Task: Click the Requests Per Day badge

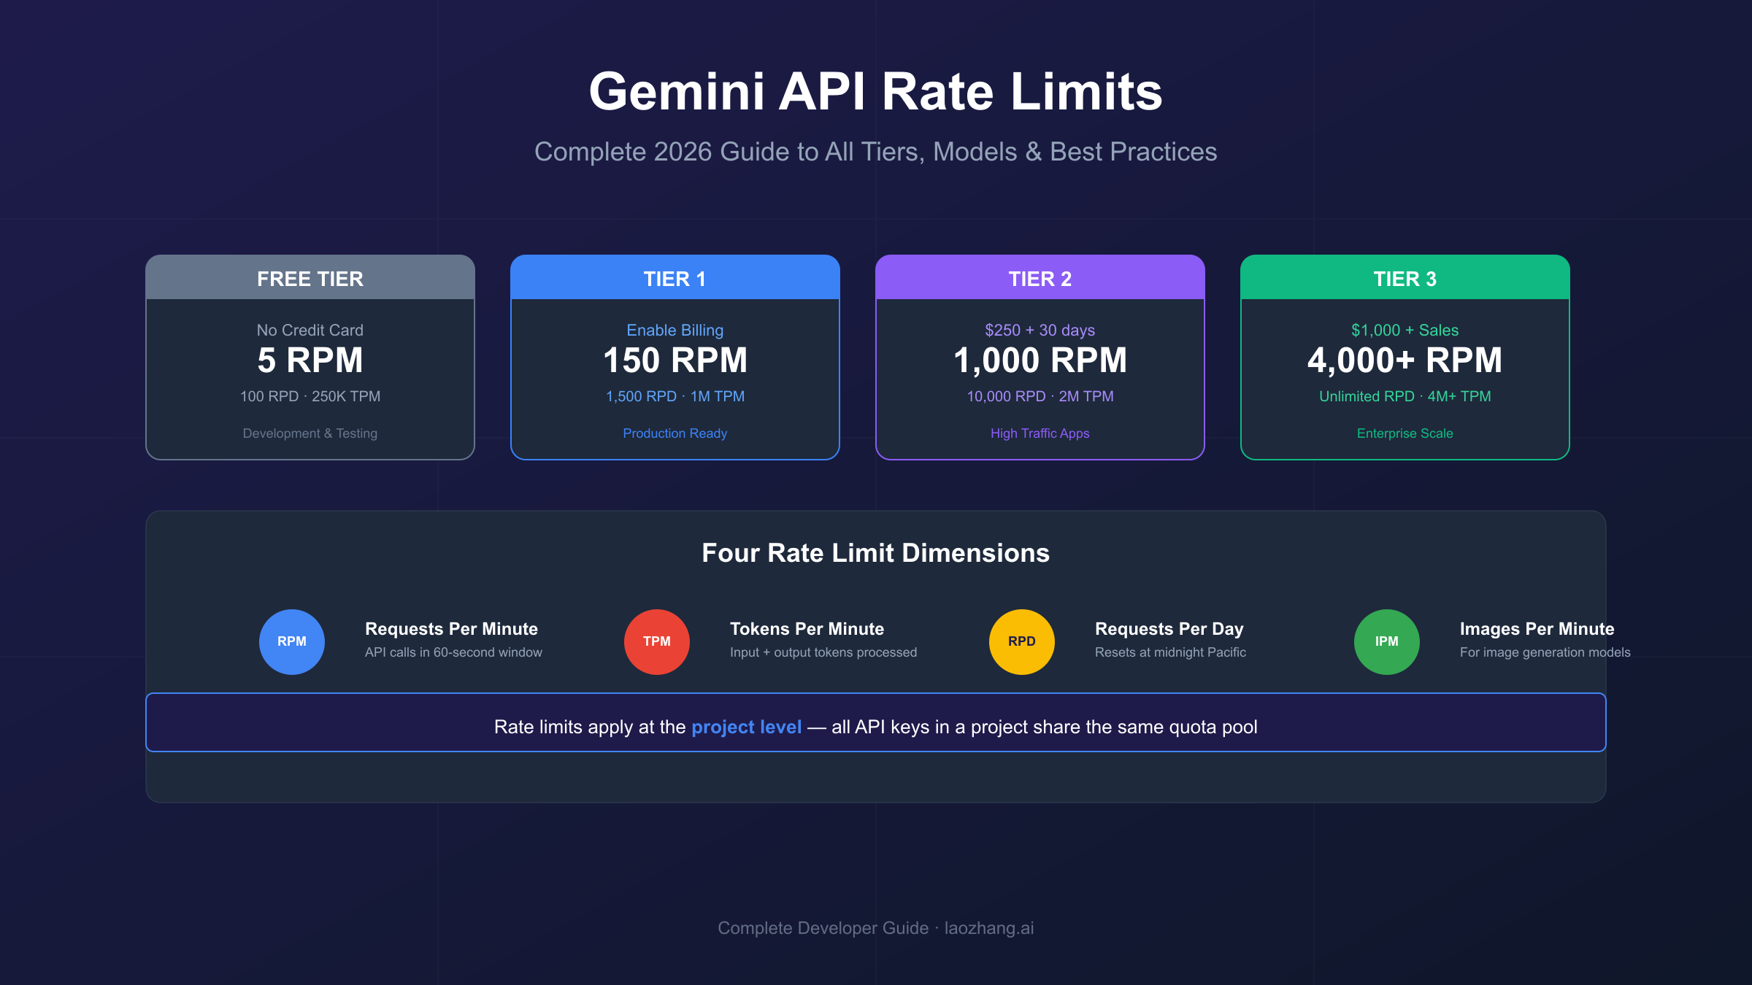Action: [1169, 629]
